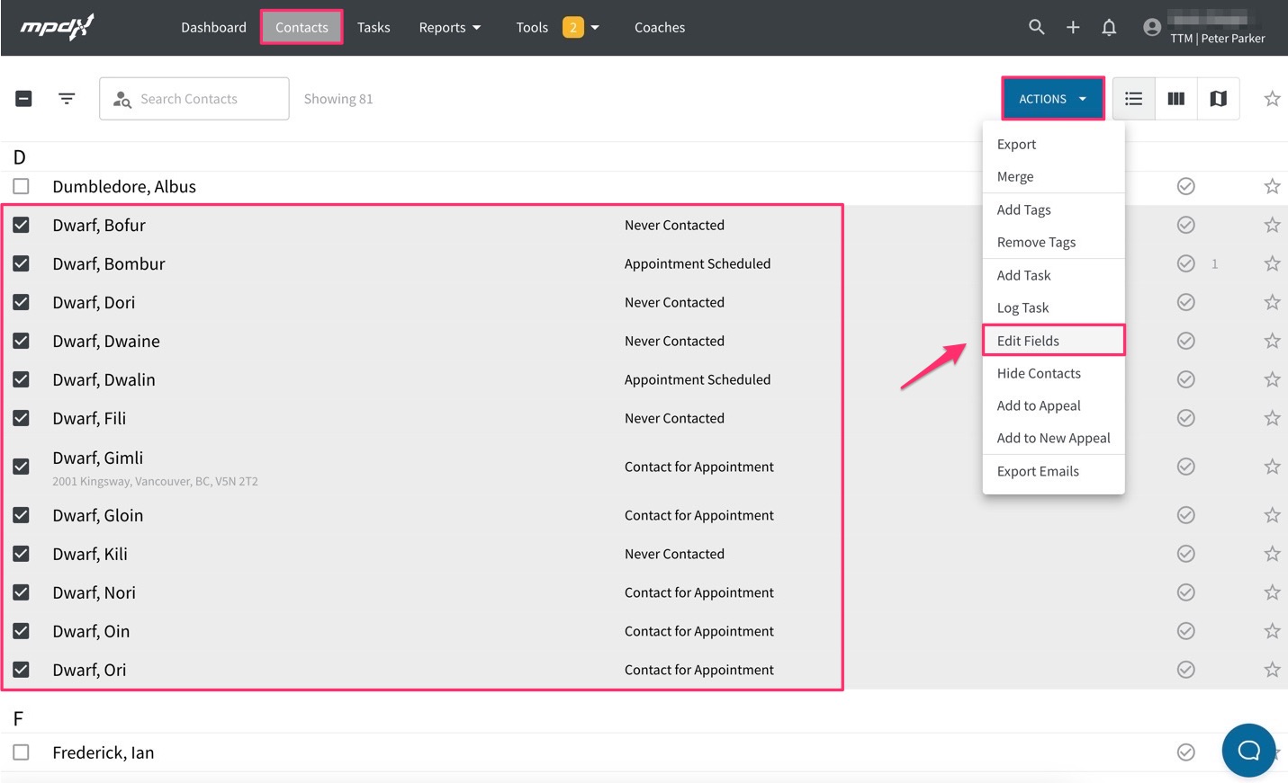Check the Frederick, Ian checkbox
Screen dimensions: 1288x783
[22, 752]
